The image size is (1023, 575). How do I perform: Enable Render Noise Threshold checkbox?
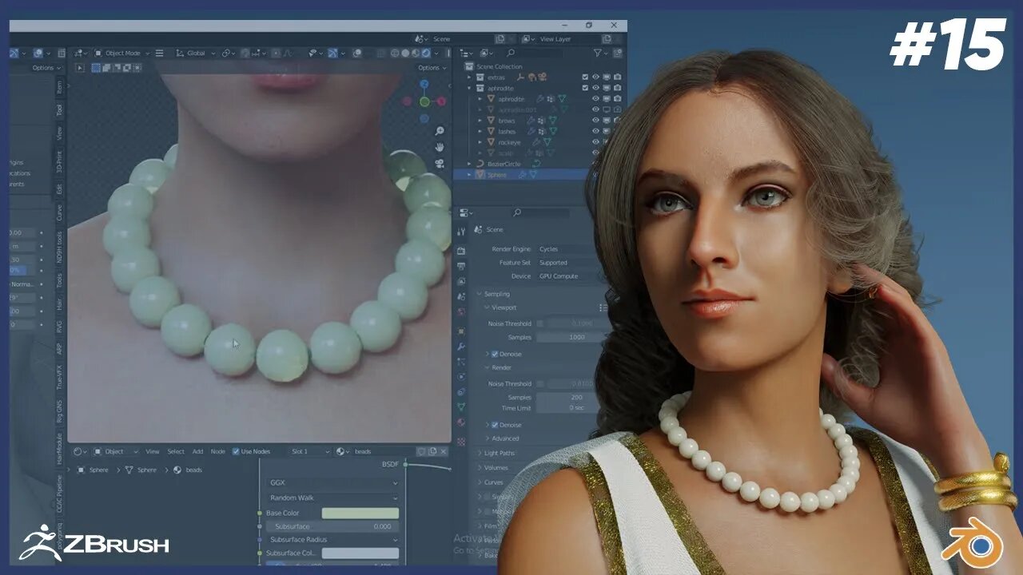click(x=540, y=383)
